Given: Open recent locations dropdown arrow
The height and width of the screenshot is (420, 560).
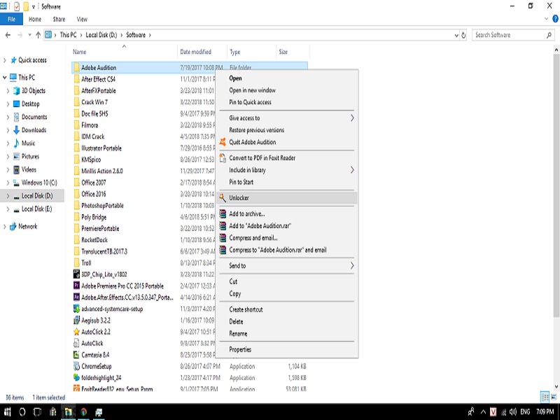Looking at the screenshot, I should (x=29, y=35).
